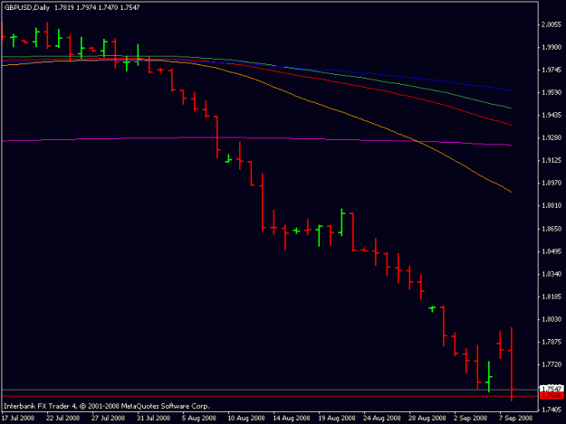Select the 1.8340 price axis label
The height and width of the screenshot is (424, 566).
[x=552, y=274]
